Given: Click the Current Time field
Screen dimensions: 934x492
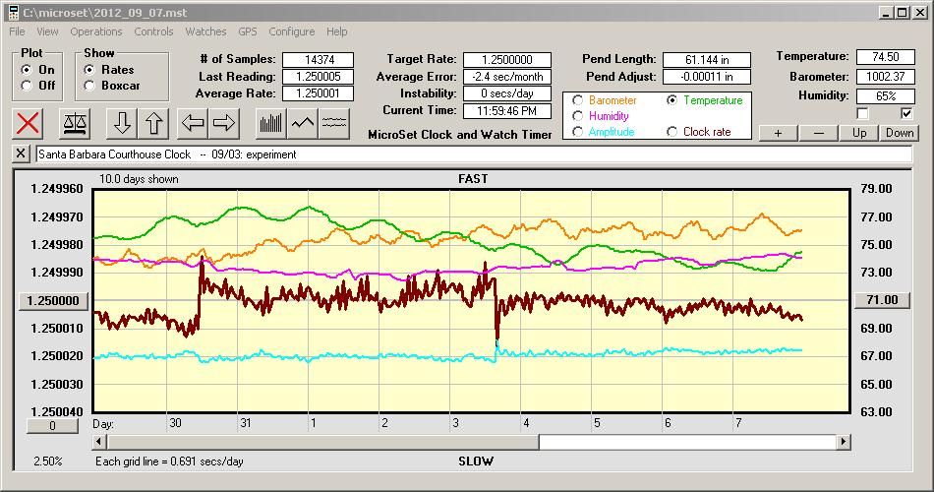Looking at the screenshot, I should pyautogui.click(x=507, y=111).
